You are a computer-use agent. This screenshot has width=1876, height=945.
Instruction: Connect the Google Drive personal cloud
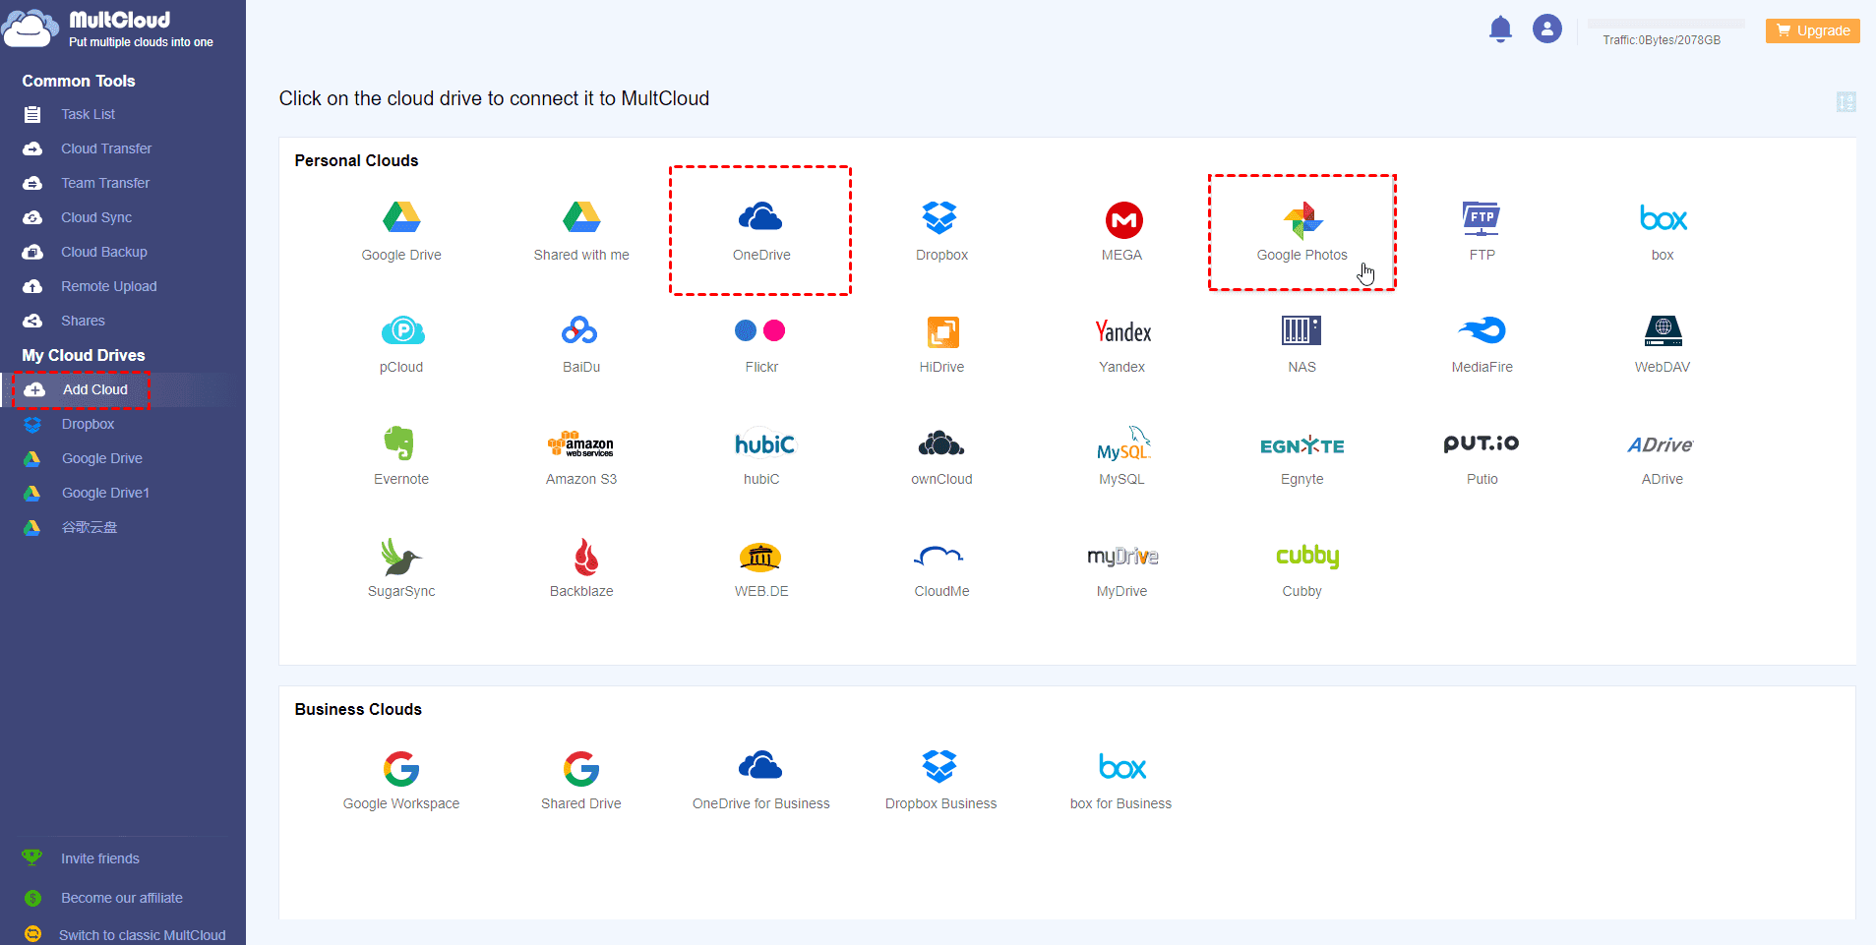click(x=401, y=231)
